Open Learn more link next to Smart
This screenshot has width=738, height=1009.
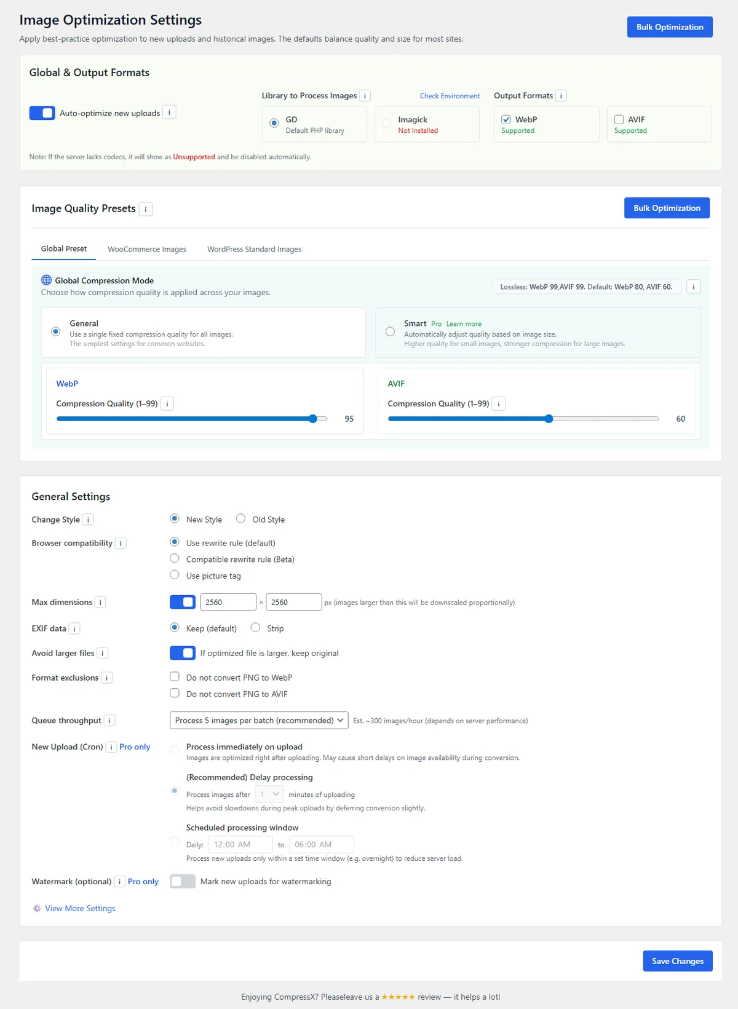[464, 324]
